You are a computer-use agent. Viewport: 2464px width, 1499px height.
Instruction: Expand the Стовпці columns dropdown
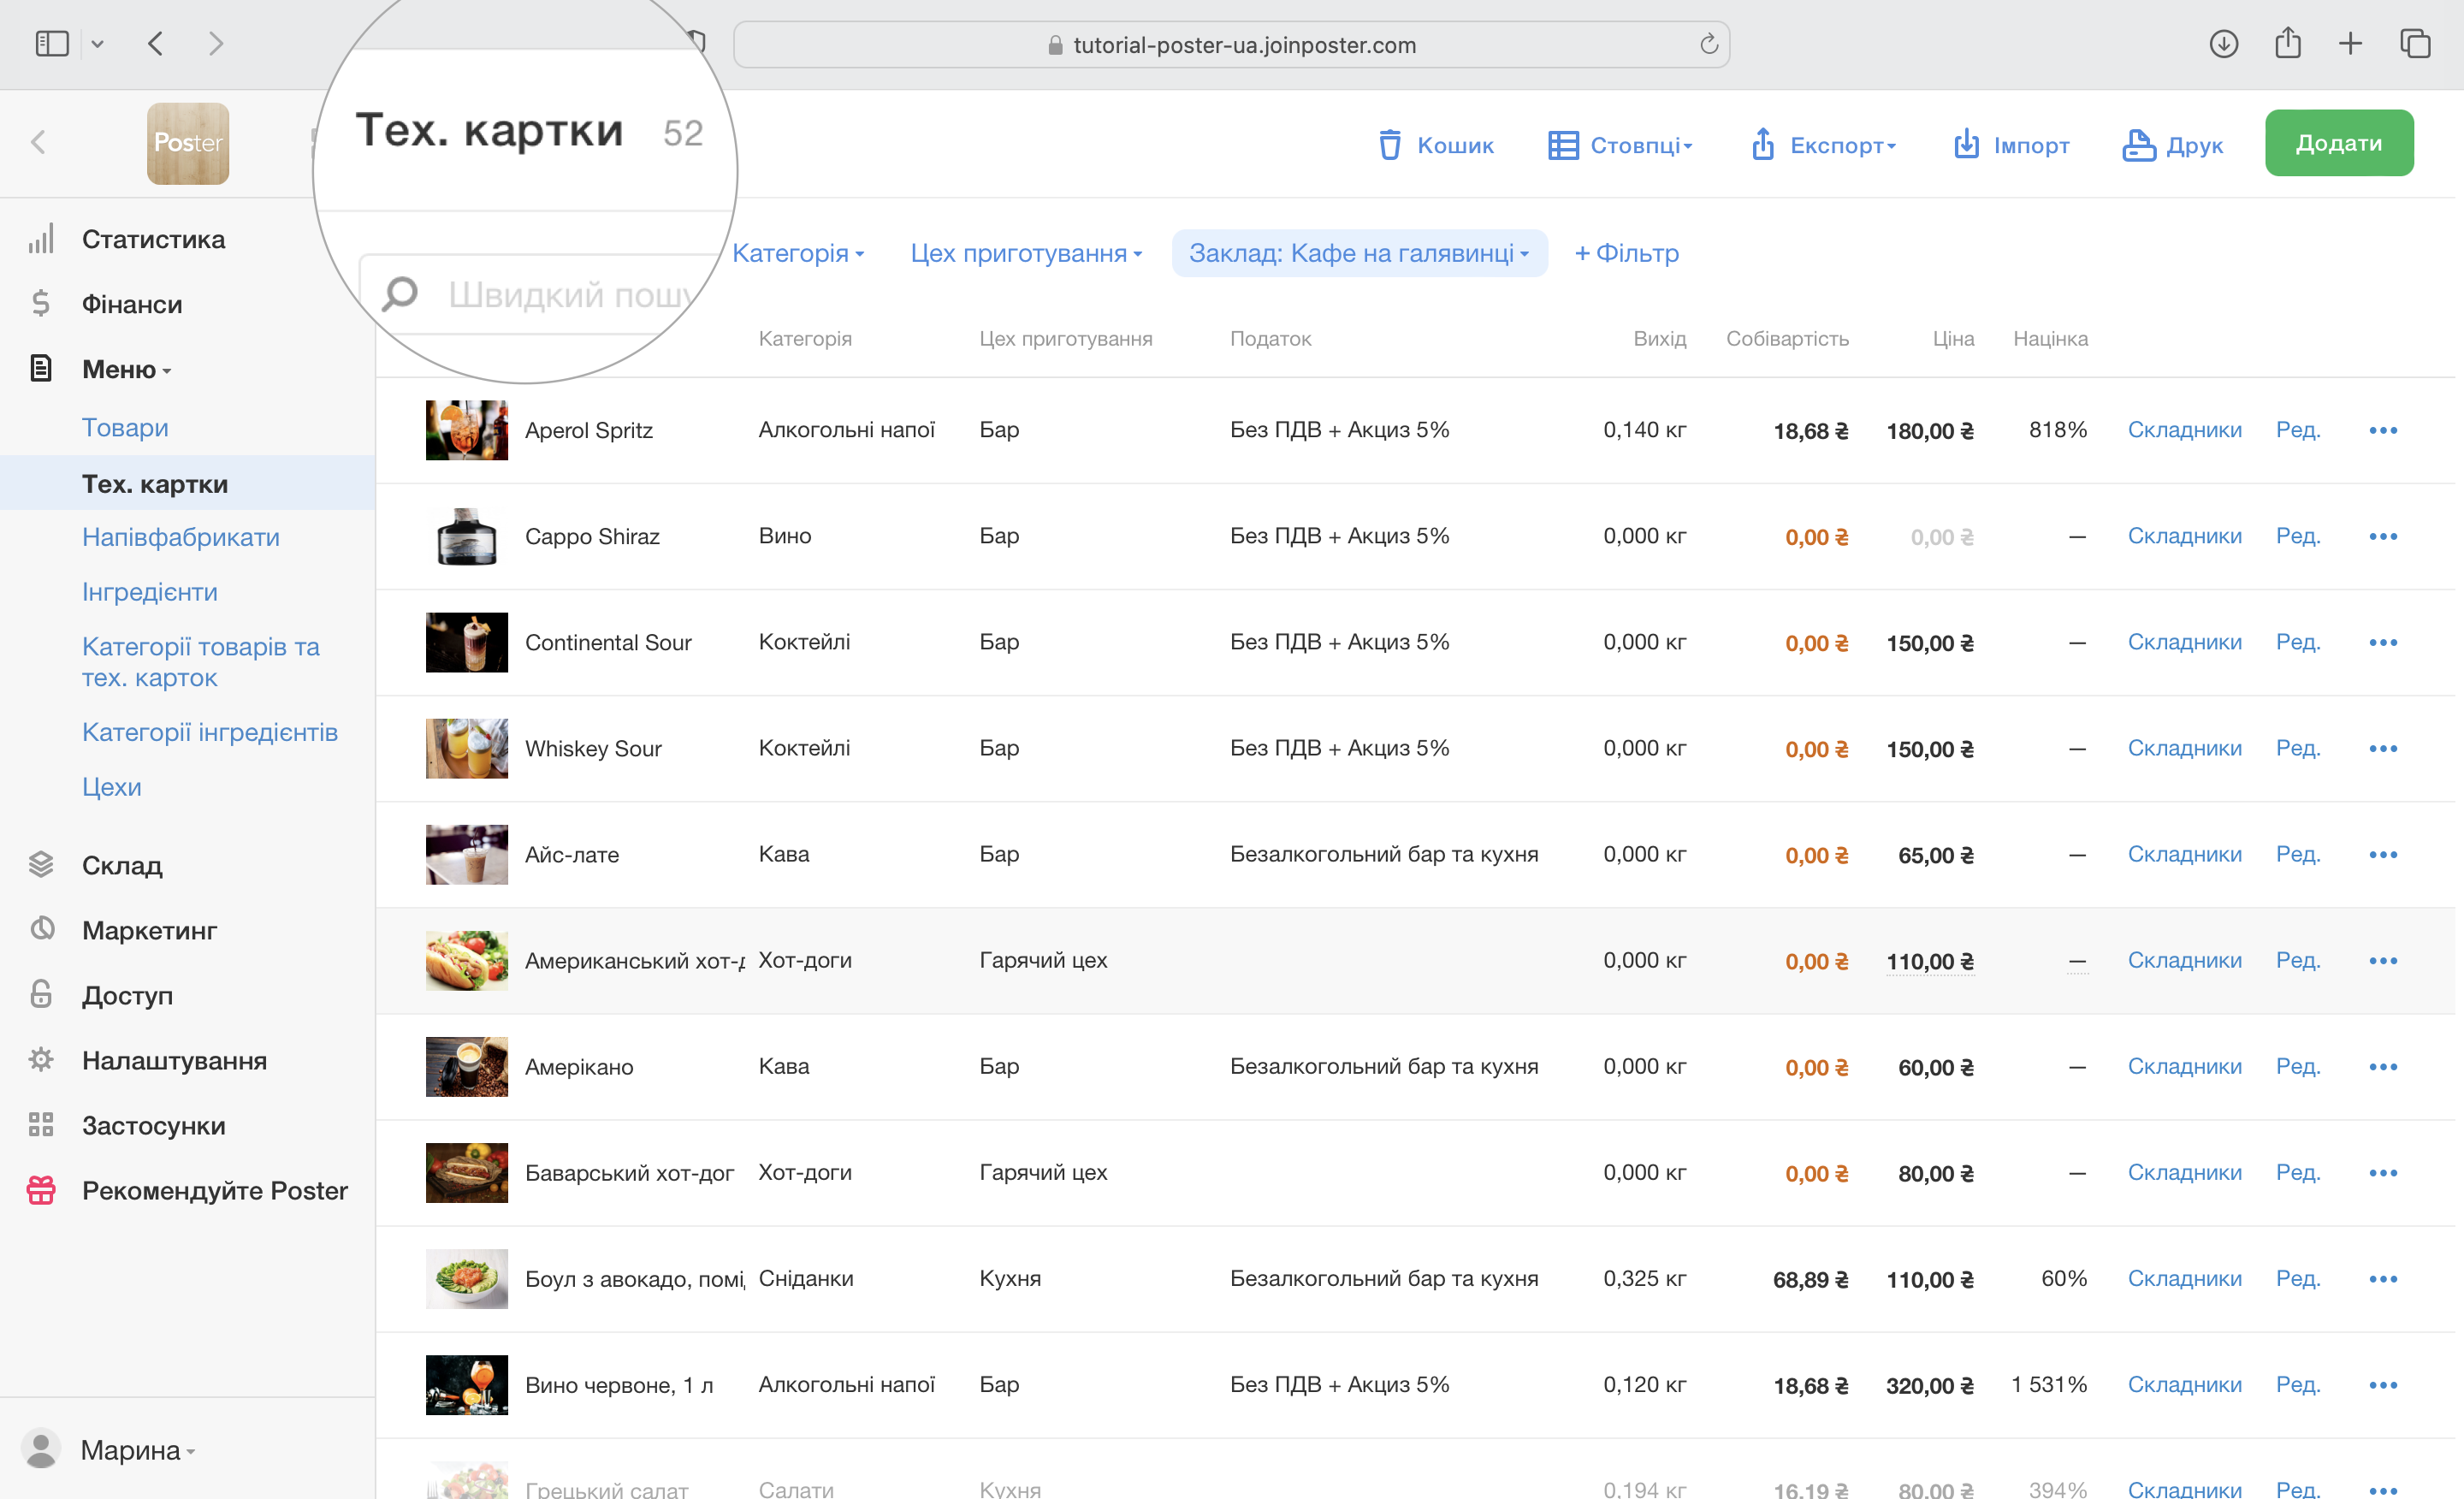[x=1620, y=145]
